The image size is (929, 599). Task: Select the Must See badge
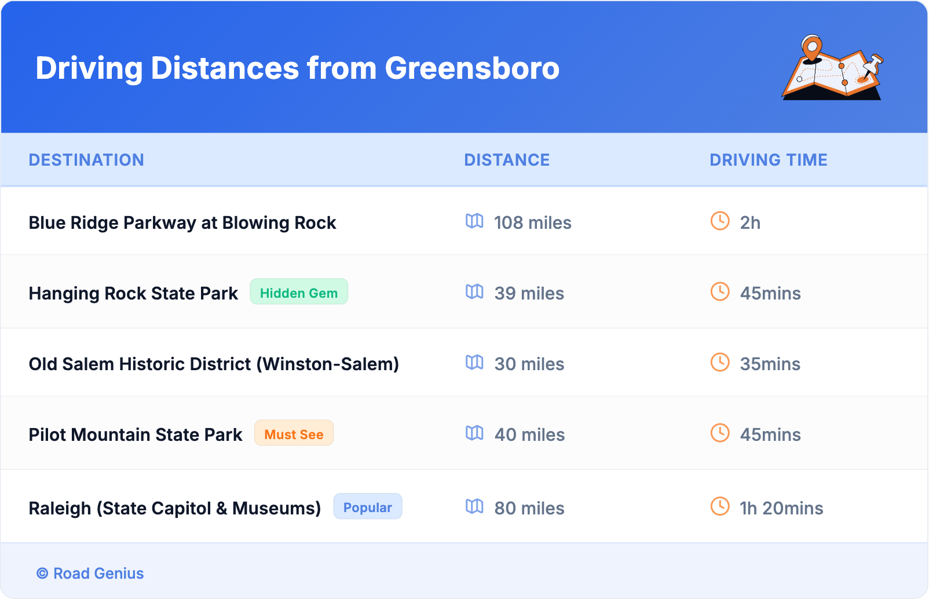tap(294, 433)
